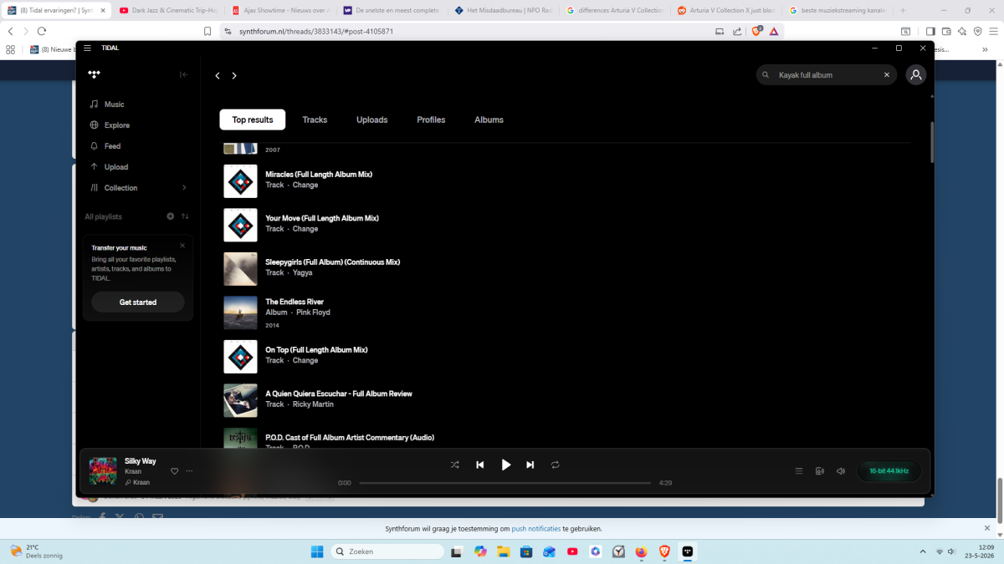This screenshot has width=1004, height=564.
Task: Click the TIDAL logo in the sidebar
Action: pyautogui.click(x=94, y=74)
